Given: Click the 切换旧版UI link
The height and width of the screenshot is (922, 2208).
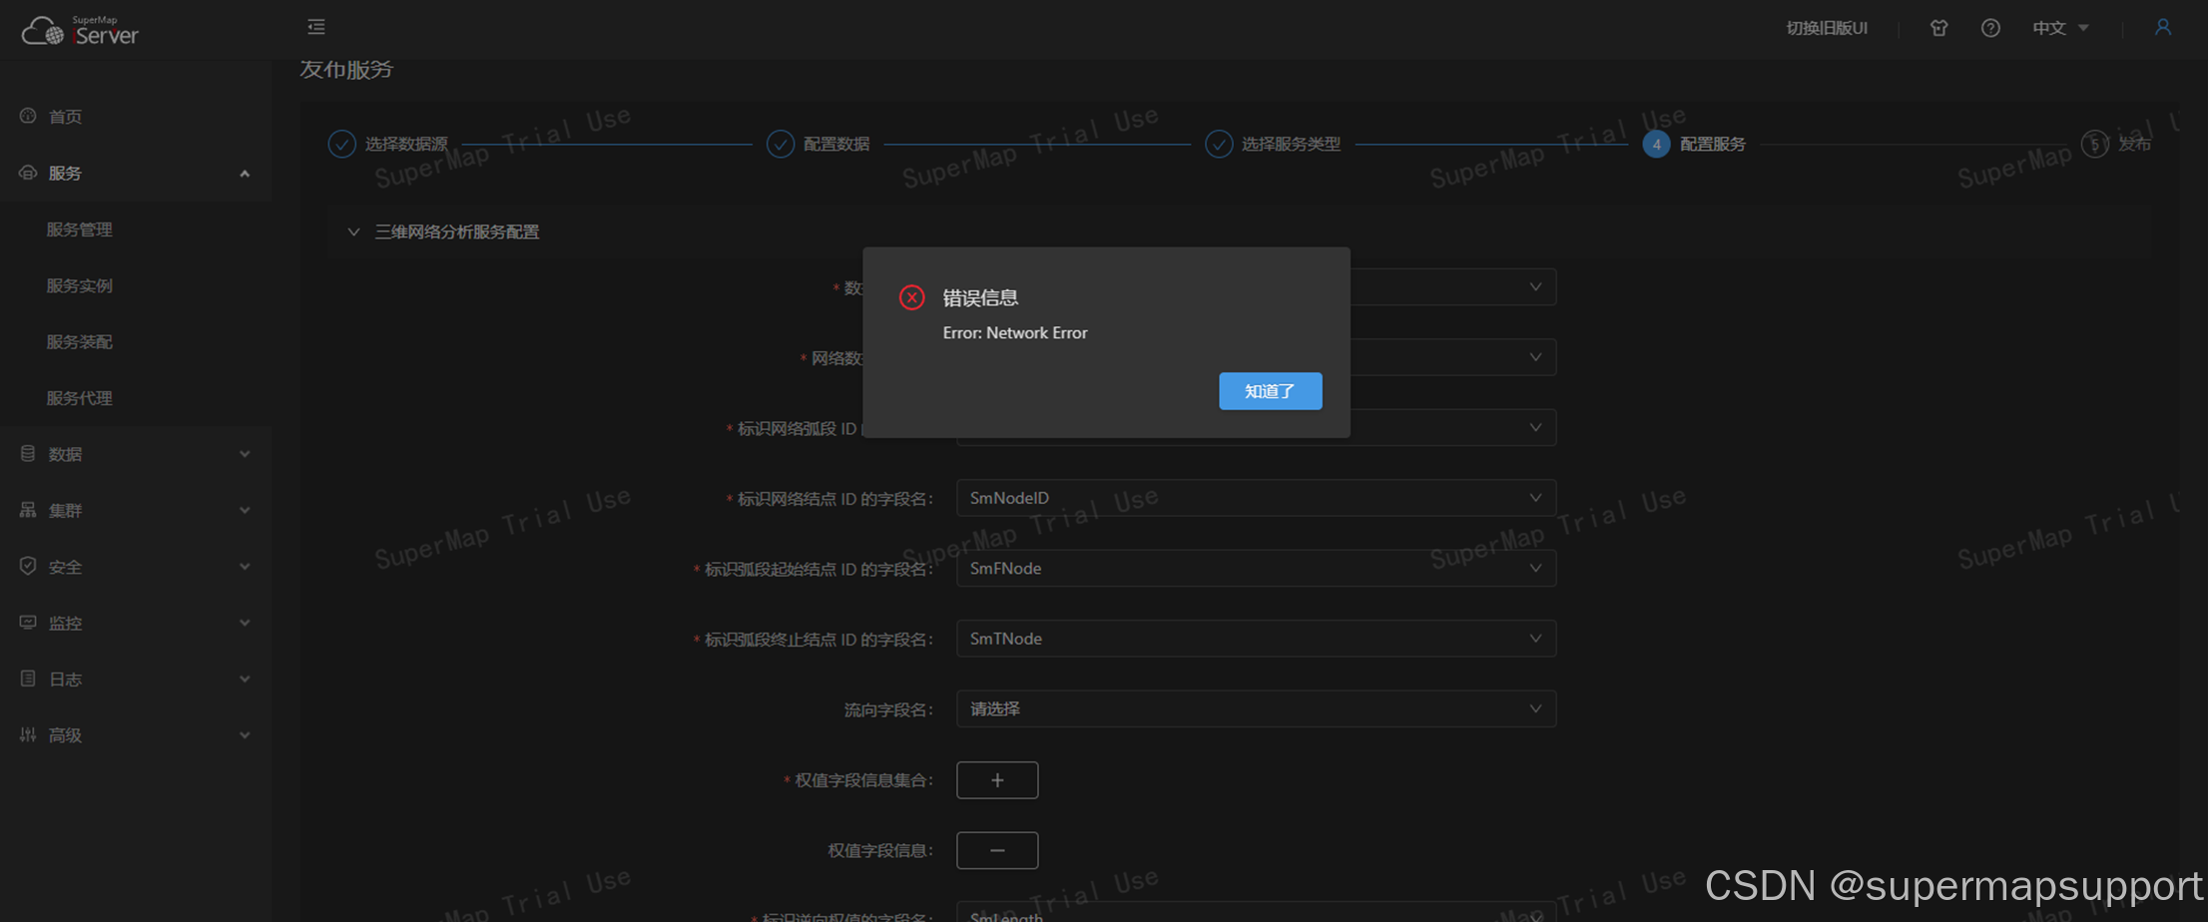Looking at the screenshot, I should point(1828,28).
